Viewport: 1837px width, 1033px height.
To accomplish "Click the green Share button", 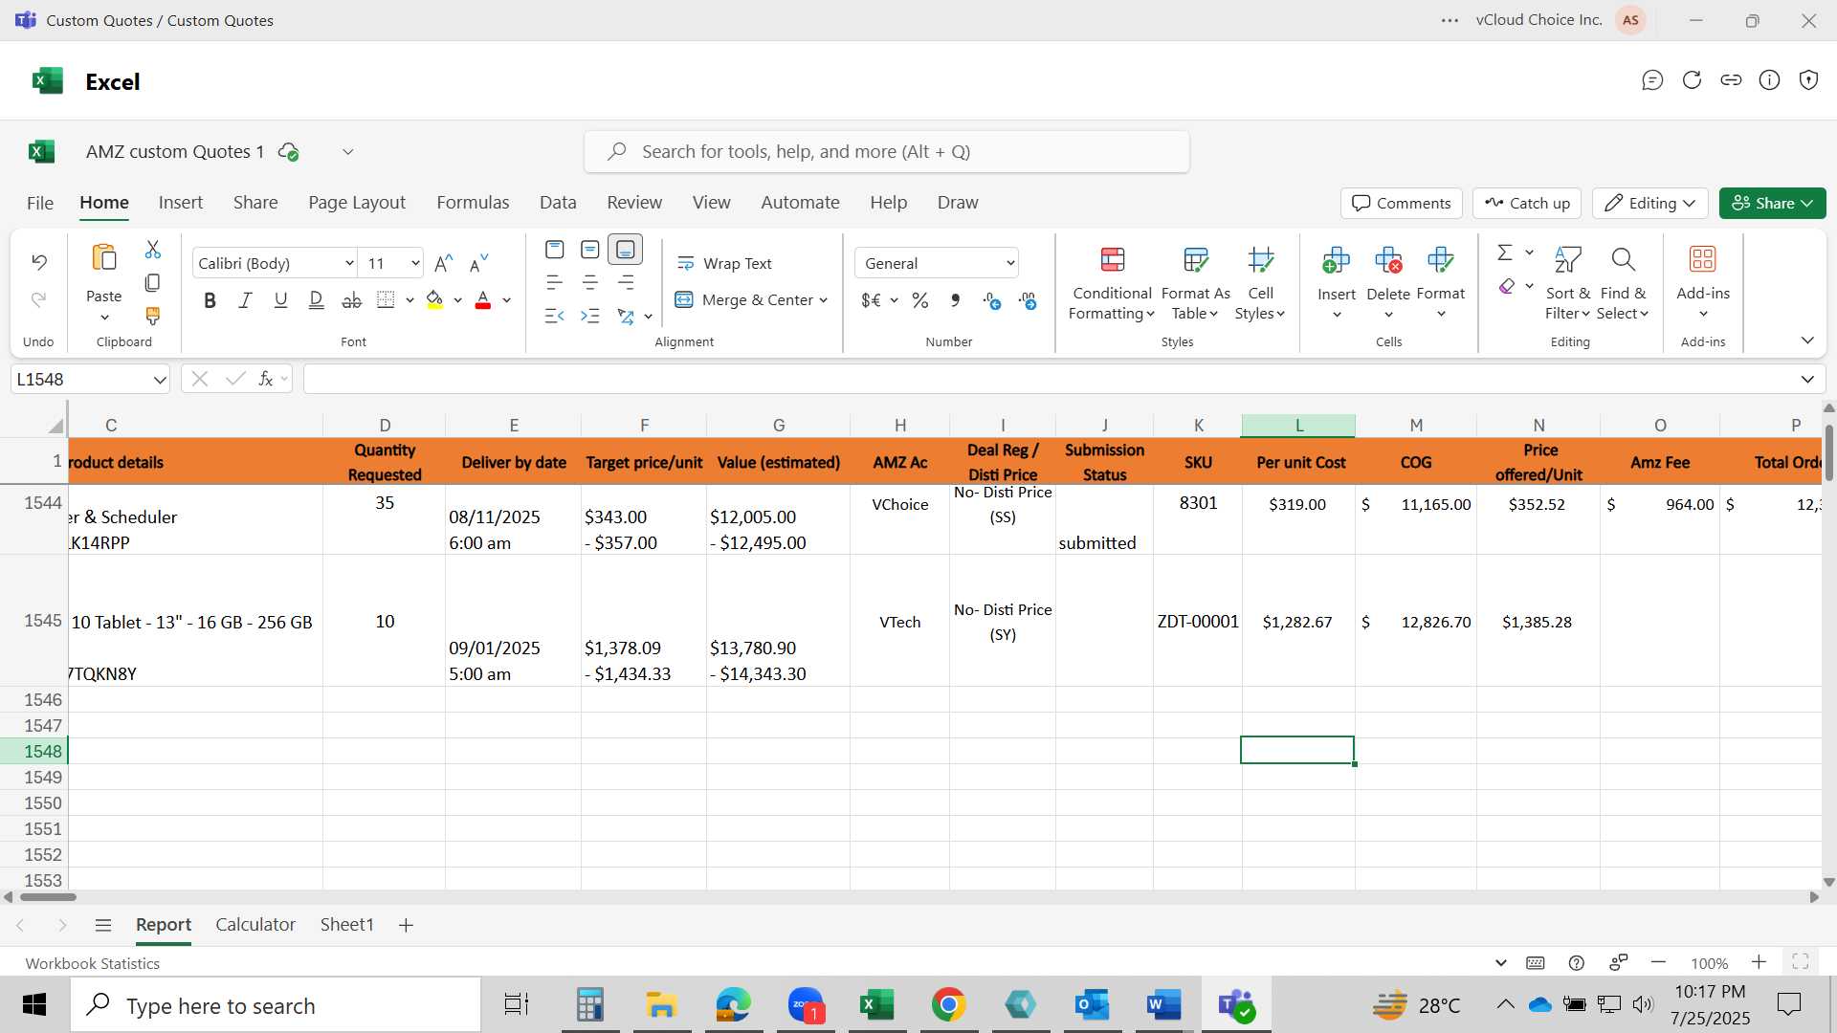I will (x=1772, y=203).
